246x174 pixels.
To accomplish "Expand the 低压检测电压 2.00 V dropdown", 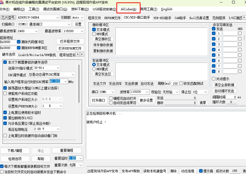I will [x=47, y=129].
